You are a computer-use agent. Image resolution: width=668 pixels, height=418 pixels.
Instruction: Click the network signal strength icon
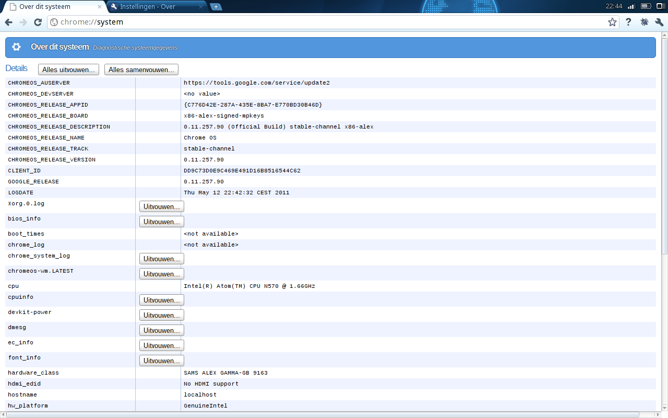pos(631,6)
